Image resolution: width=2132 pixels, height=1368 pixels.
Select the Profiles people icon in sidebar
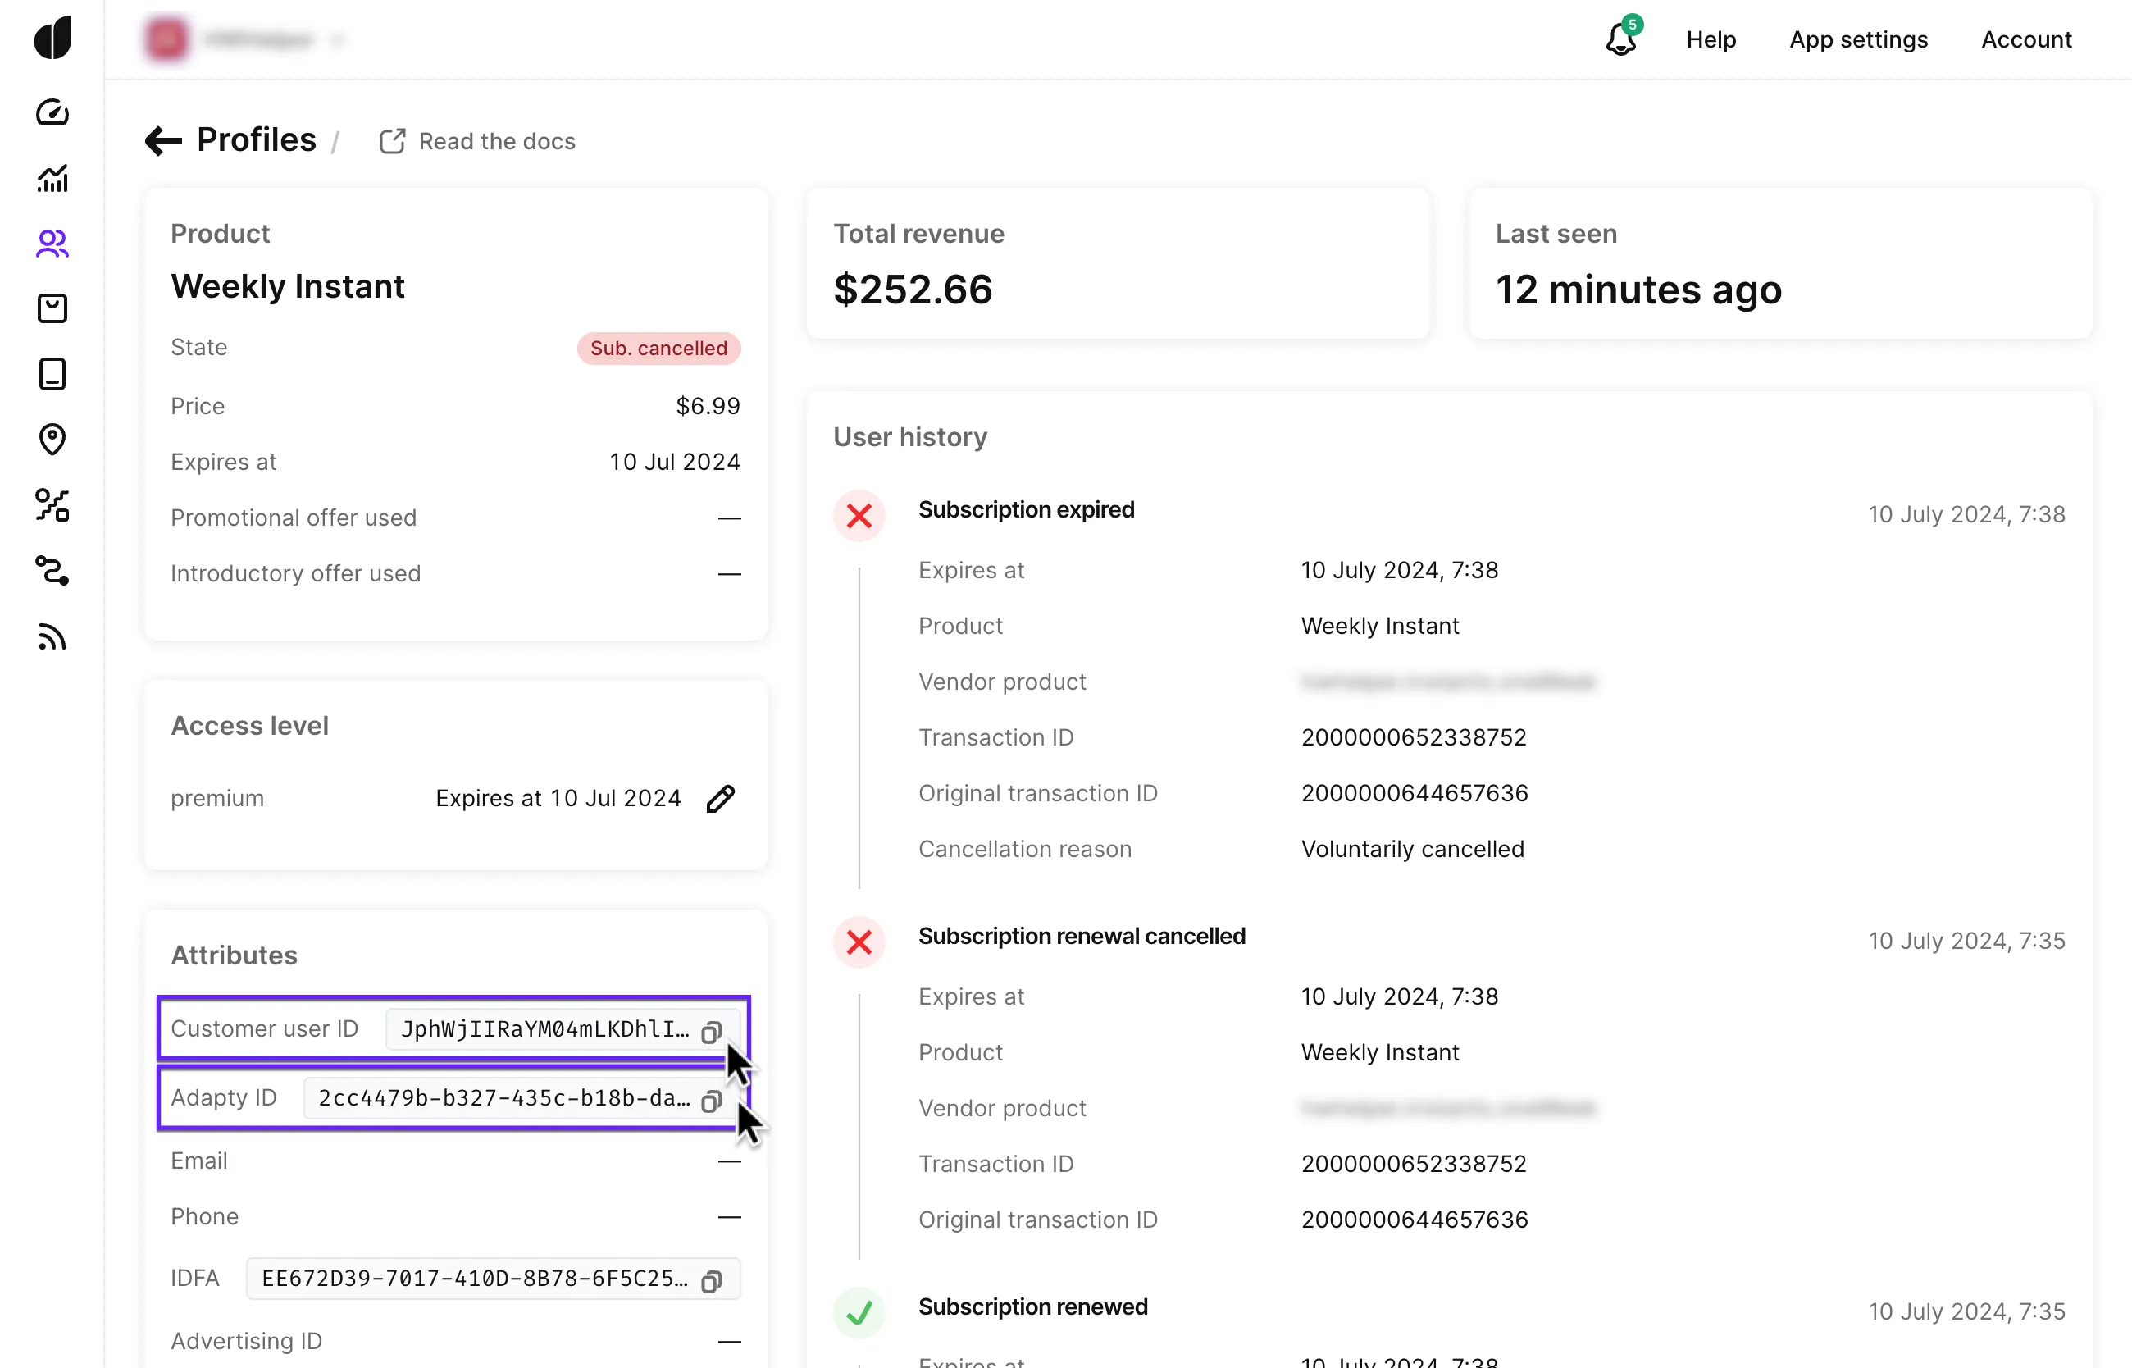coord(52,244)
